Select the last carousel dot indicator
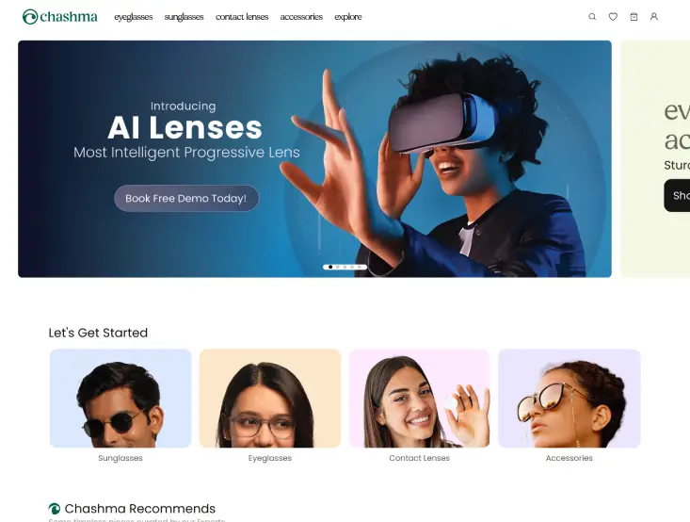This screenshot has width=690, height=522. [x=359, y=267]
